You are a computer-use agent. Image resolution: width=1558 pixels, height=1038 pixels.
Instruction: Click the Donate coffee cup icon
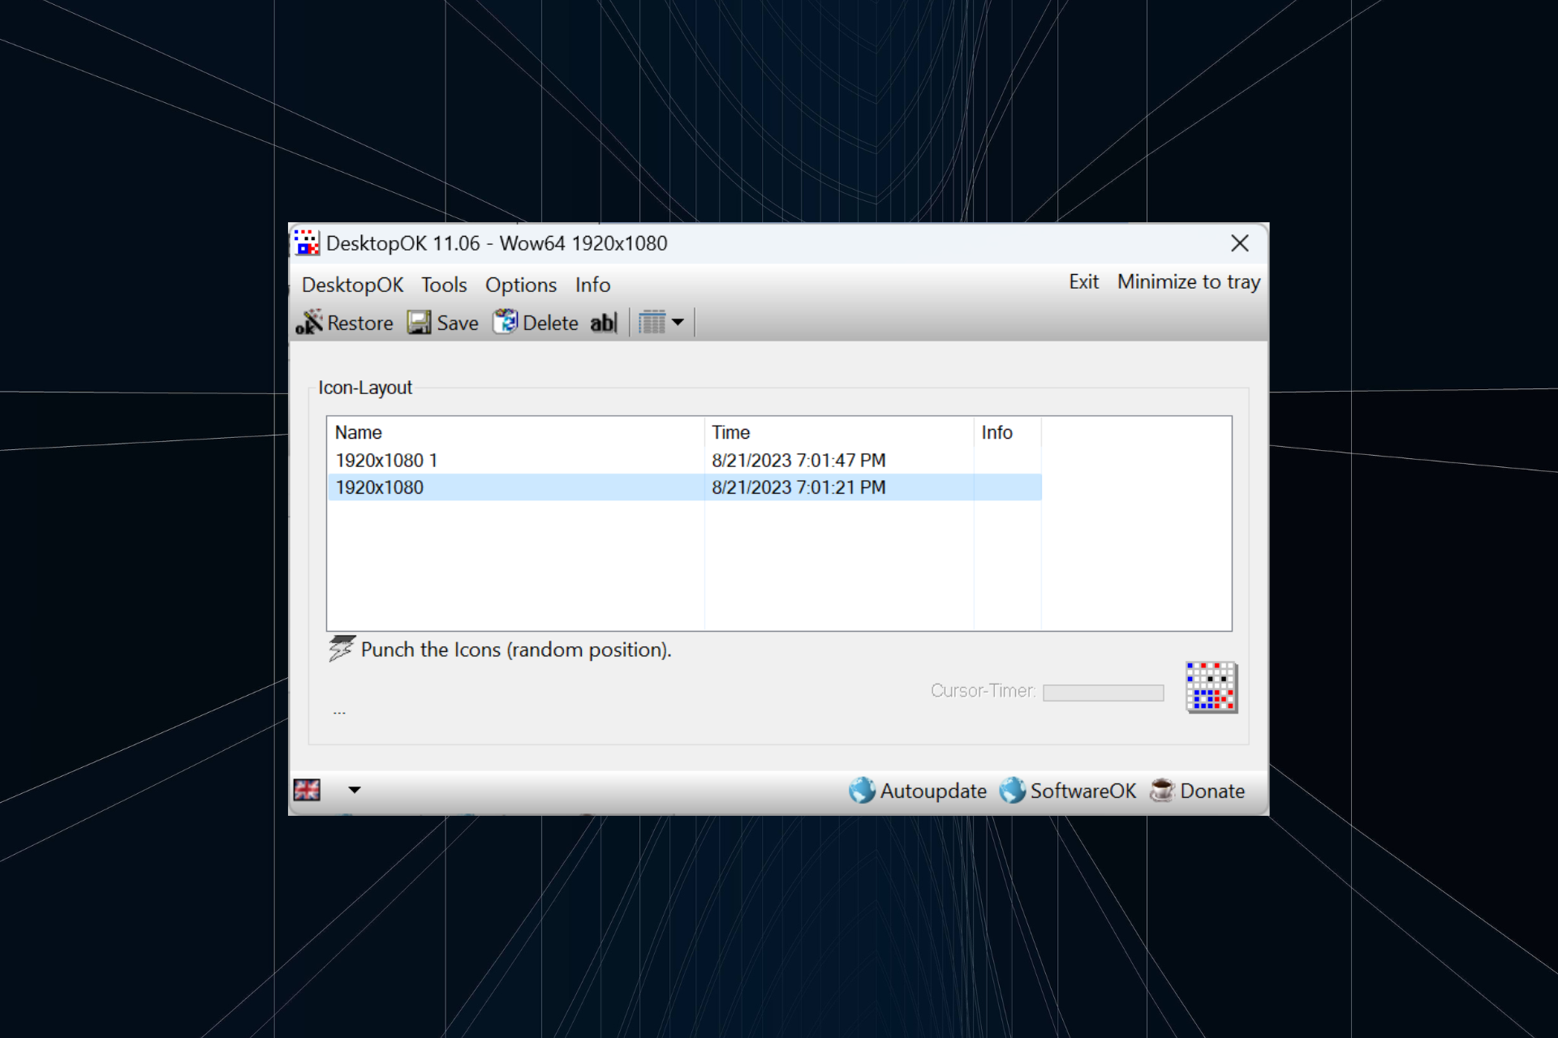(1162, 791)
